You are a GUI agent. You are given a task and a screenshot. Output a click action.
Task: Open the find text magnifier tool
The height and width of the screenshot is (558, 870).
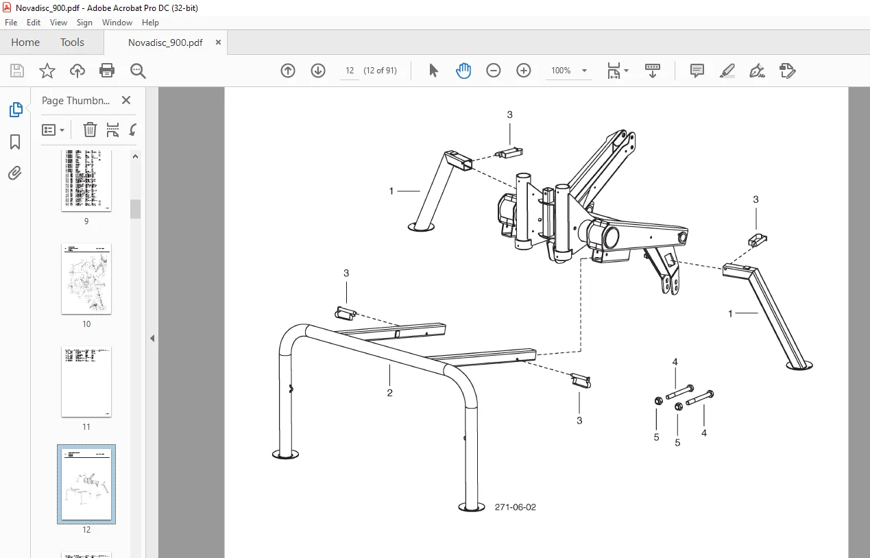click(x=138, y=71)
